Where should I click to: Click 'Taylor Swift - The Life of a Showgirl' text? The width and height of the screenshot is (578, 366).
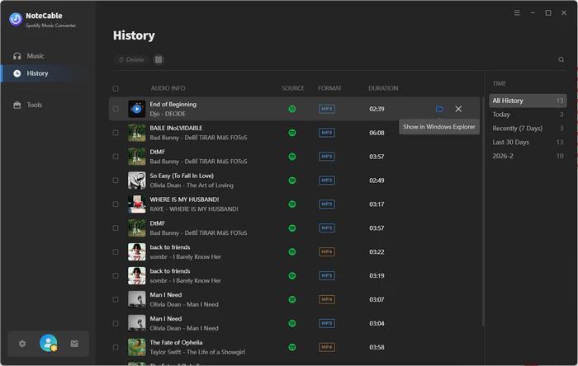pyautogui.click(x=197, y=352)
